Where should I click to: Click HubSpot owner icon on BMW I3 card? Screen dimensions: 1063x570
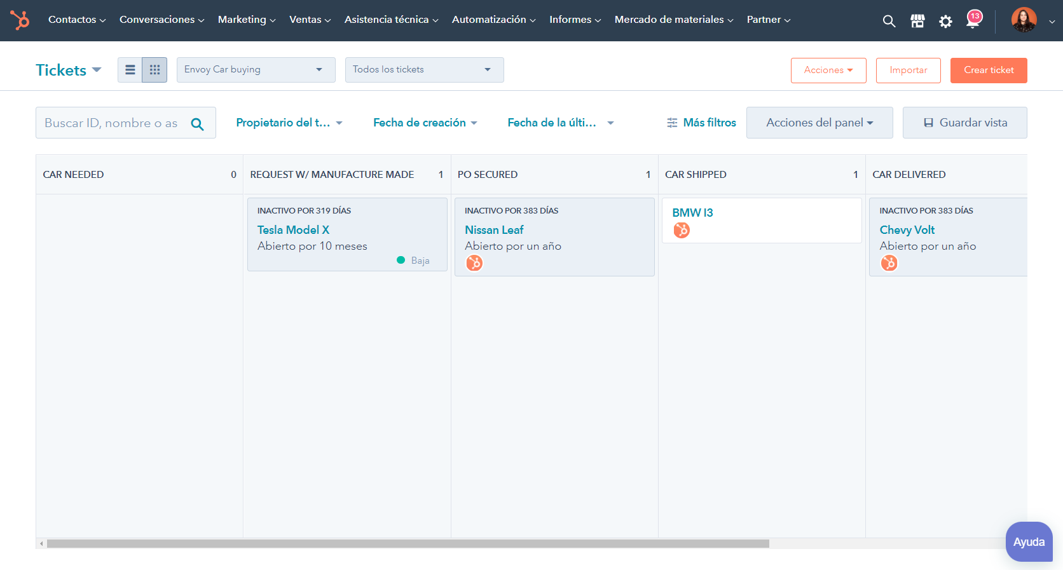tap(682, 230)
